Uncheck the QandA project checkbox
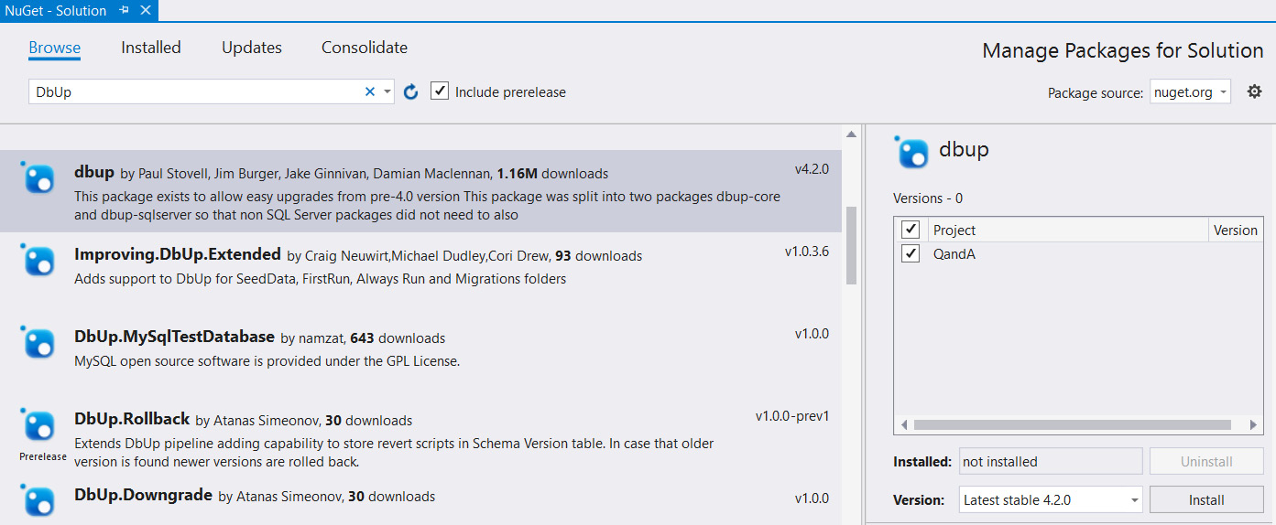This screenshot has height=525, width=1276. [x=911, y=253]
